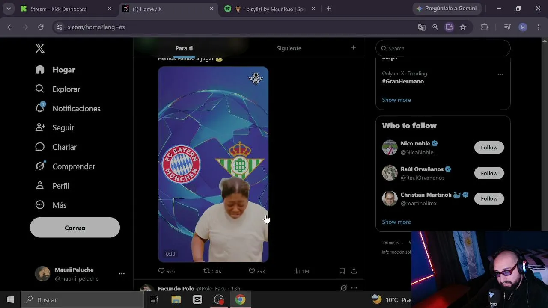The width and height of the screenshot is (548, 308).
Task: Go back in browser history
Action: [10, 27]
